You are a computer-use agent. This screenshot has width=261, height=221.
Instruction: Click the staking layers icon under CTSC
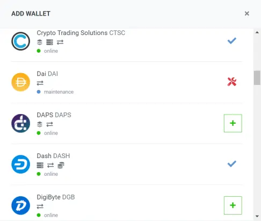pos(40,42)
